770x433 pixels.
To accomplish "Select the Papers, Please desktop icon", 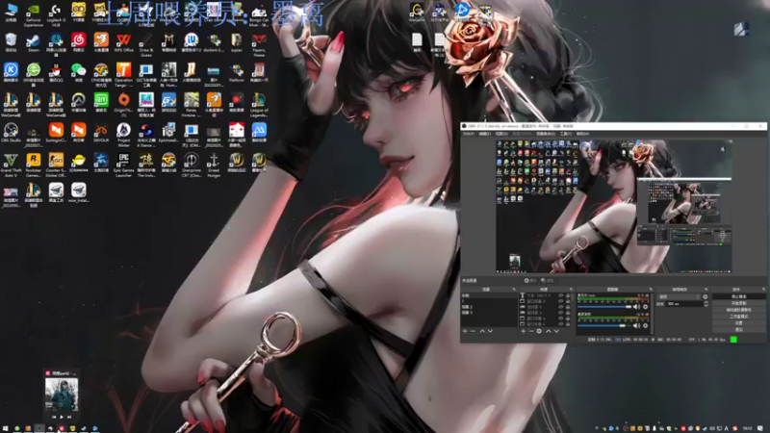I will pyautogui.click(x=259, y=45).
